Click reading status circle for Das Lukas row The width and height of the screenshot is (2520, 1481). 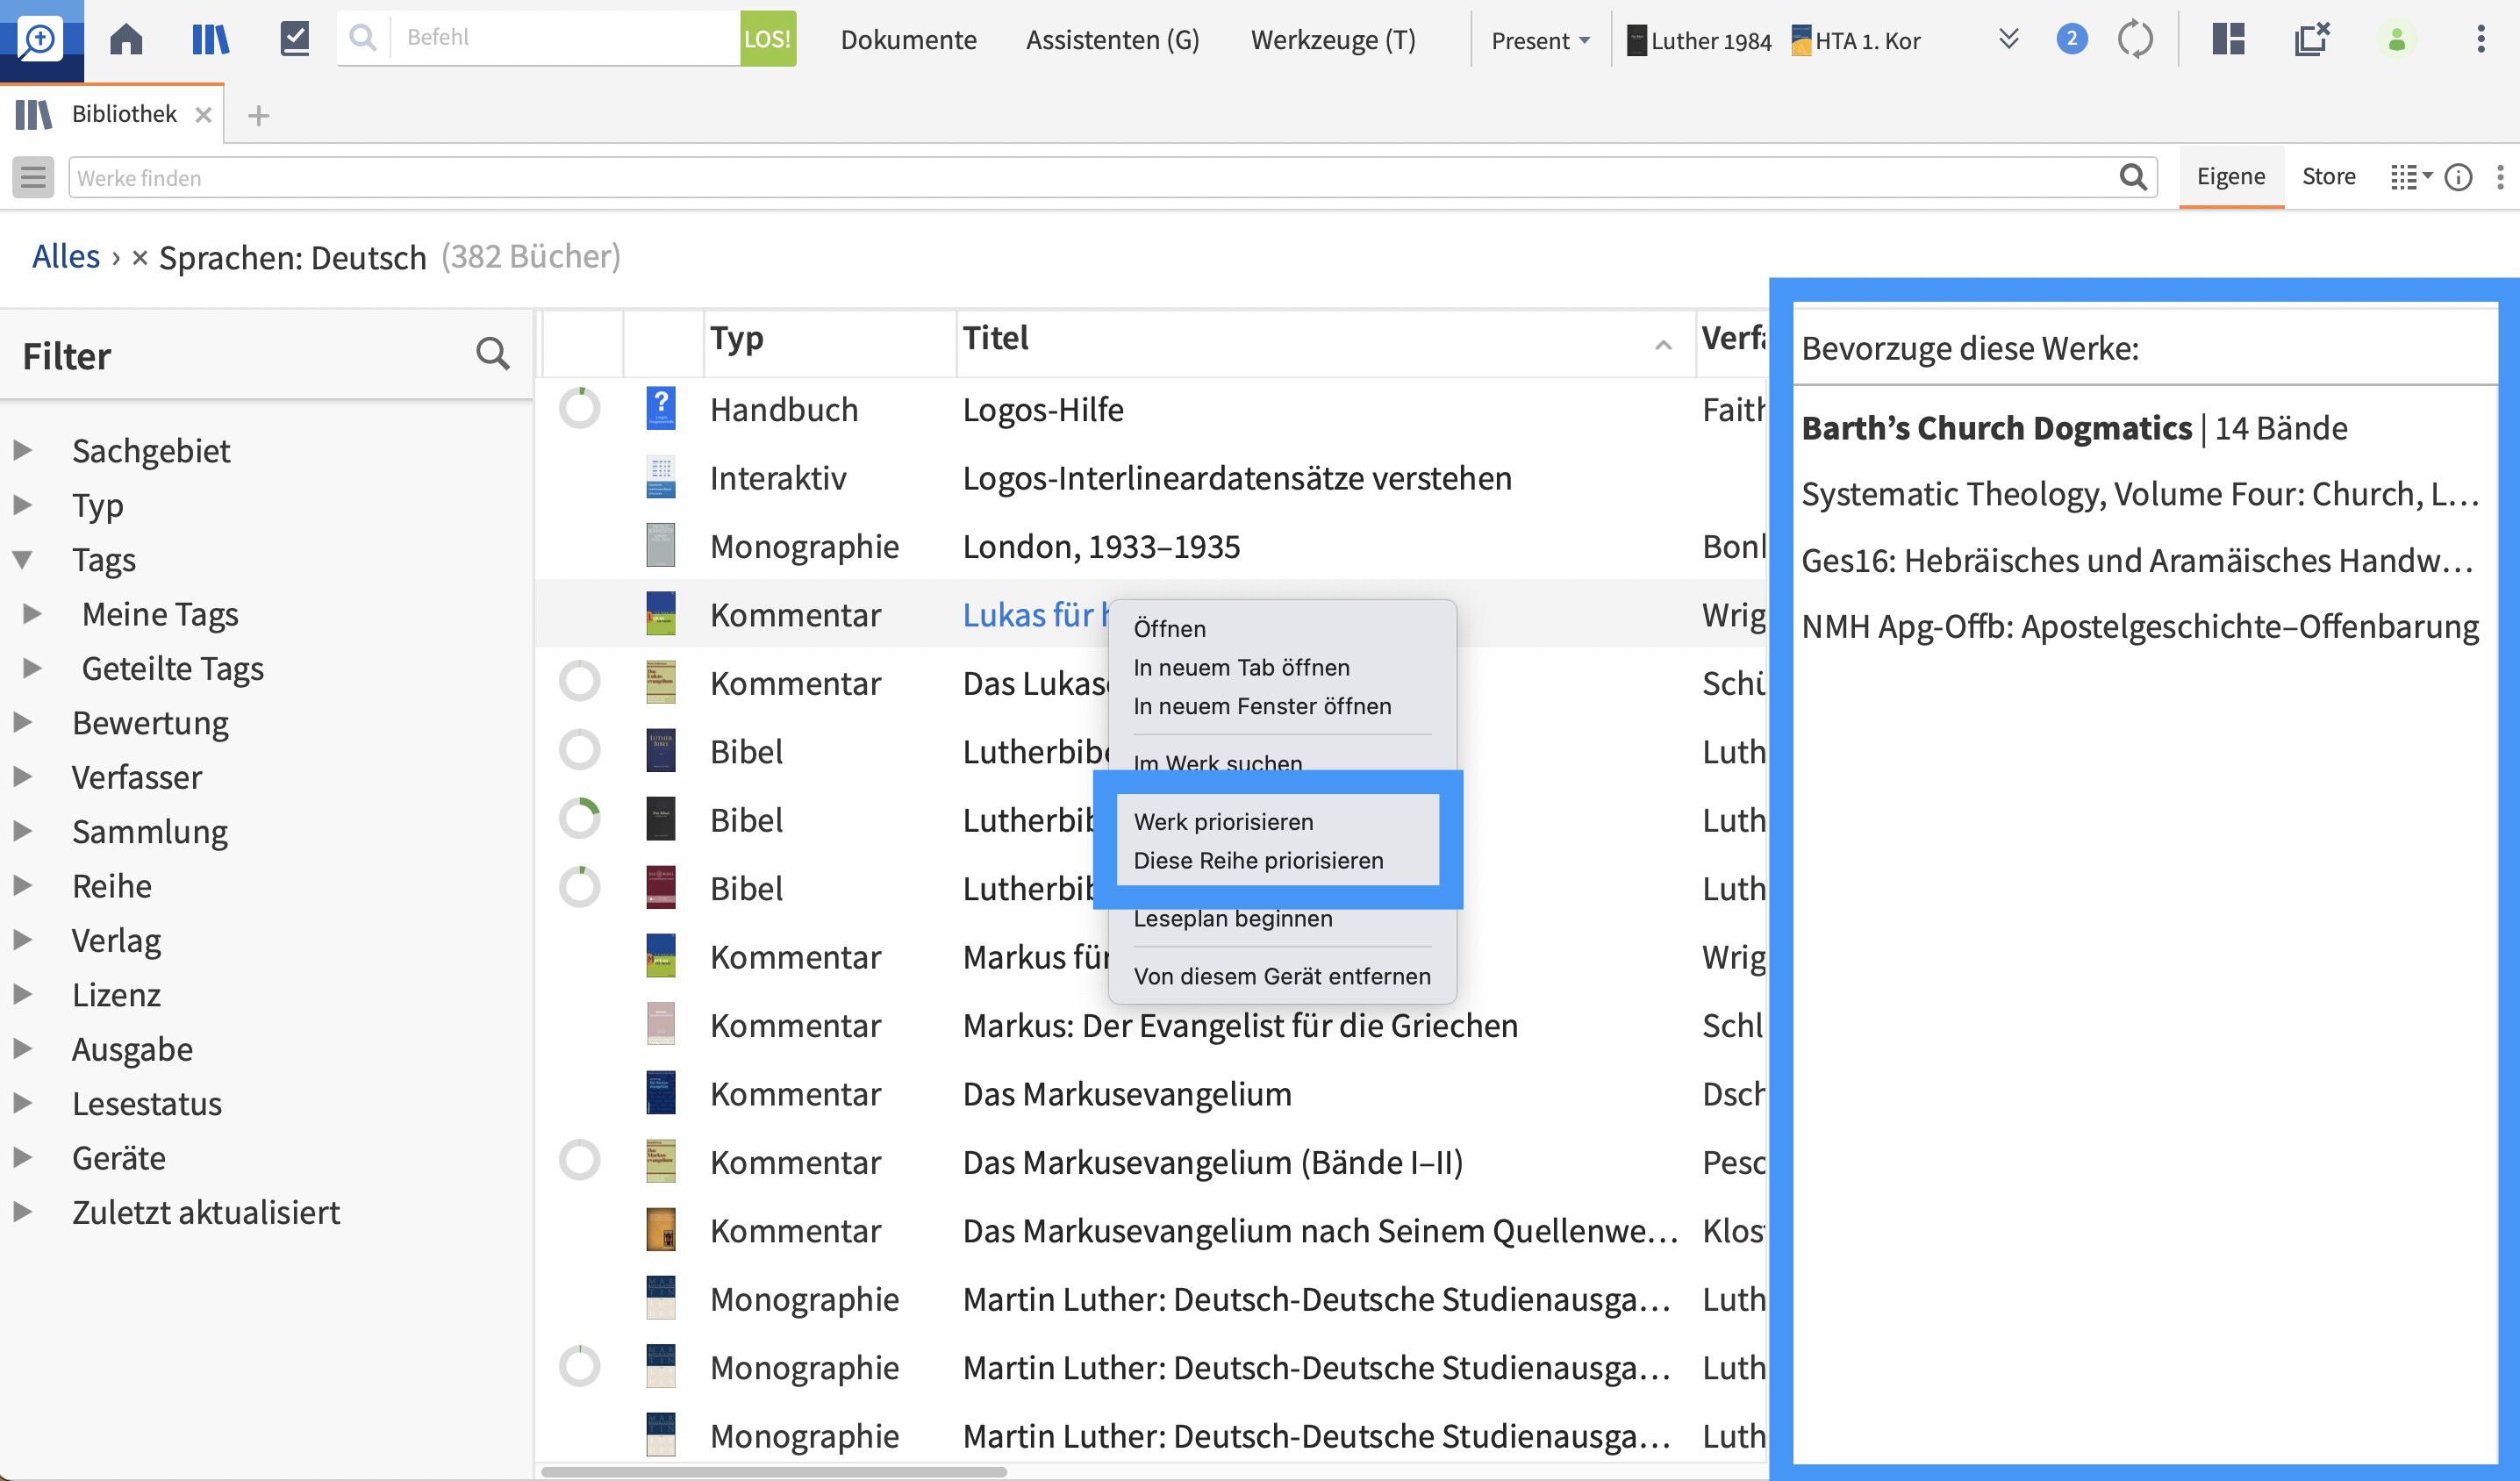coord(579,682)
